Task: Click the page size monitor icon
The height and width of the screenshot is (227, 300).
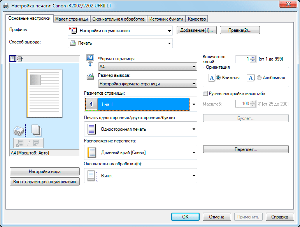Action: 90,61
